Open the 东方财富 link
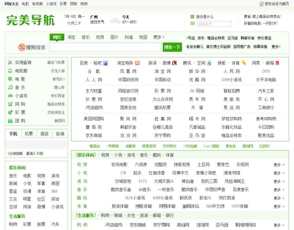This screenshot has height=230, width=294. tap(94, 91)
